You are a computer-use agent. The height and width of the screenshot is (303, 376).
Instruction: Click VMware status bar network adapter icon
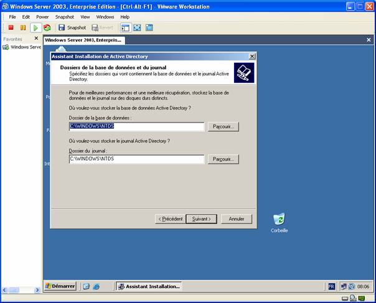click(362, 298)
